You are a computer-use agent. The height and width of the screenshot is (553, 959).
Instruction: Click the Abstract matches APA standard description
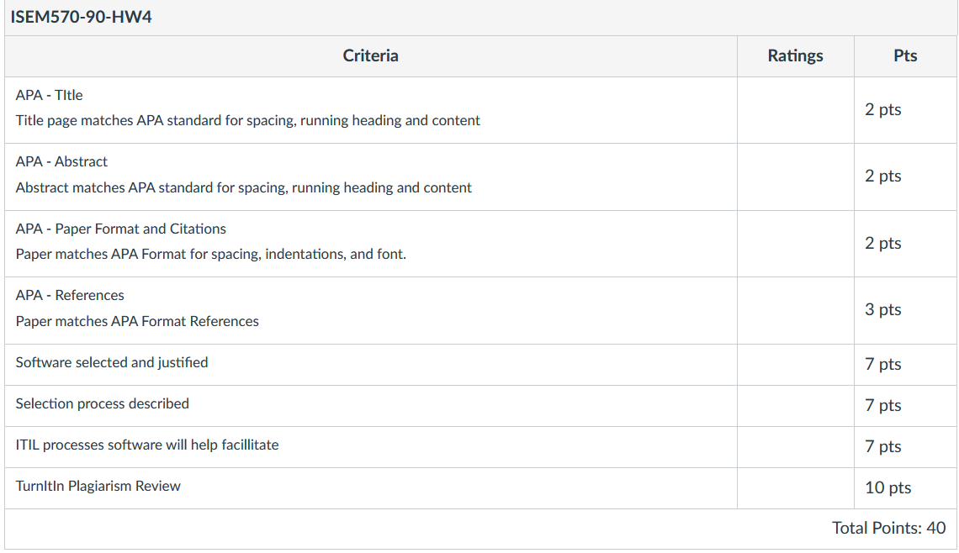coord(243,187)
